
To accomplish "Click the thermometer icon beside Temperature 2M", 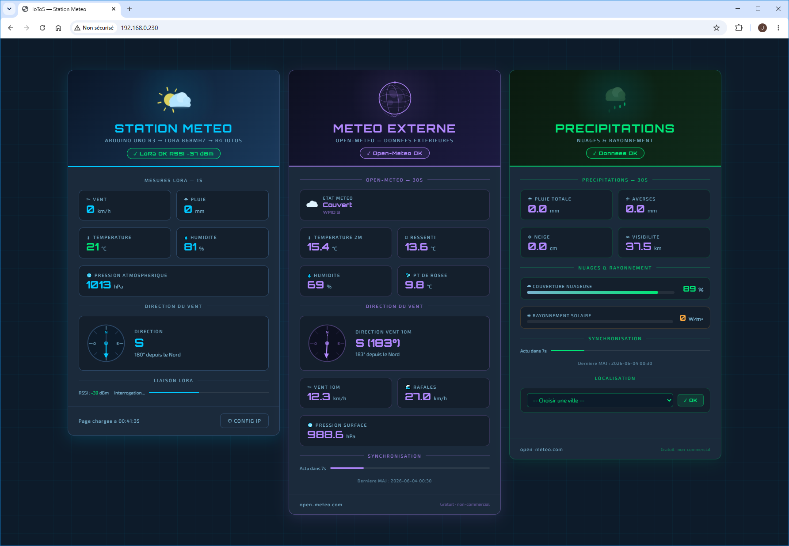I will (309, 238).
